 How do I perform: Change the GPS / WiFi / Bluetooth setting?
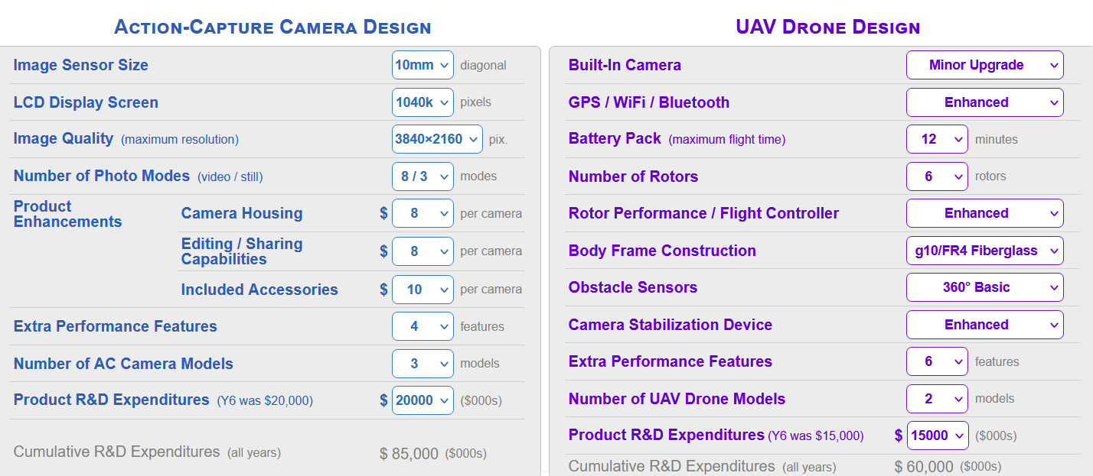coord(984,102)
